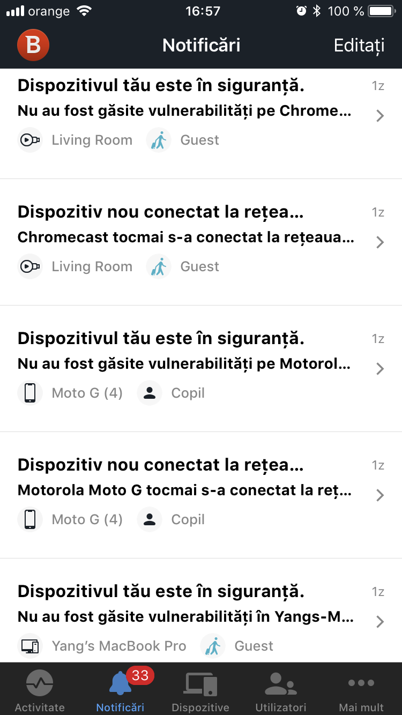Open the Chromecast vulnerabilities notification chevron

[380, 116]
